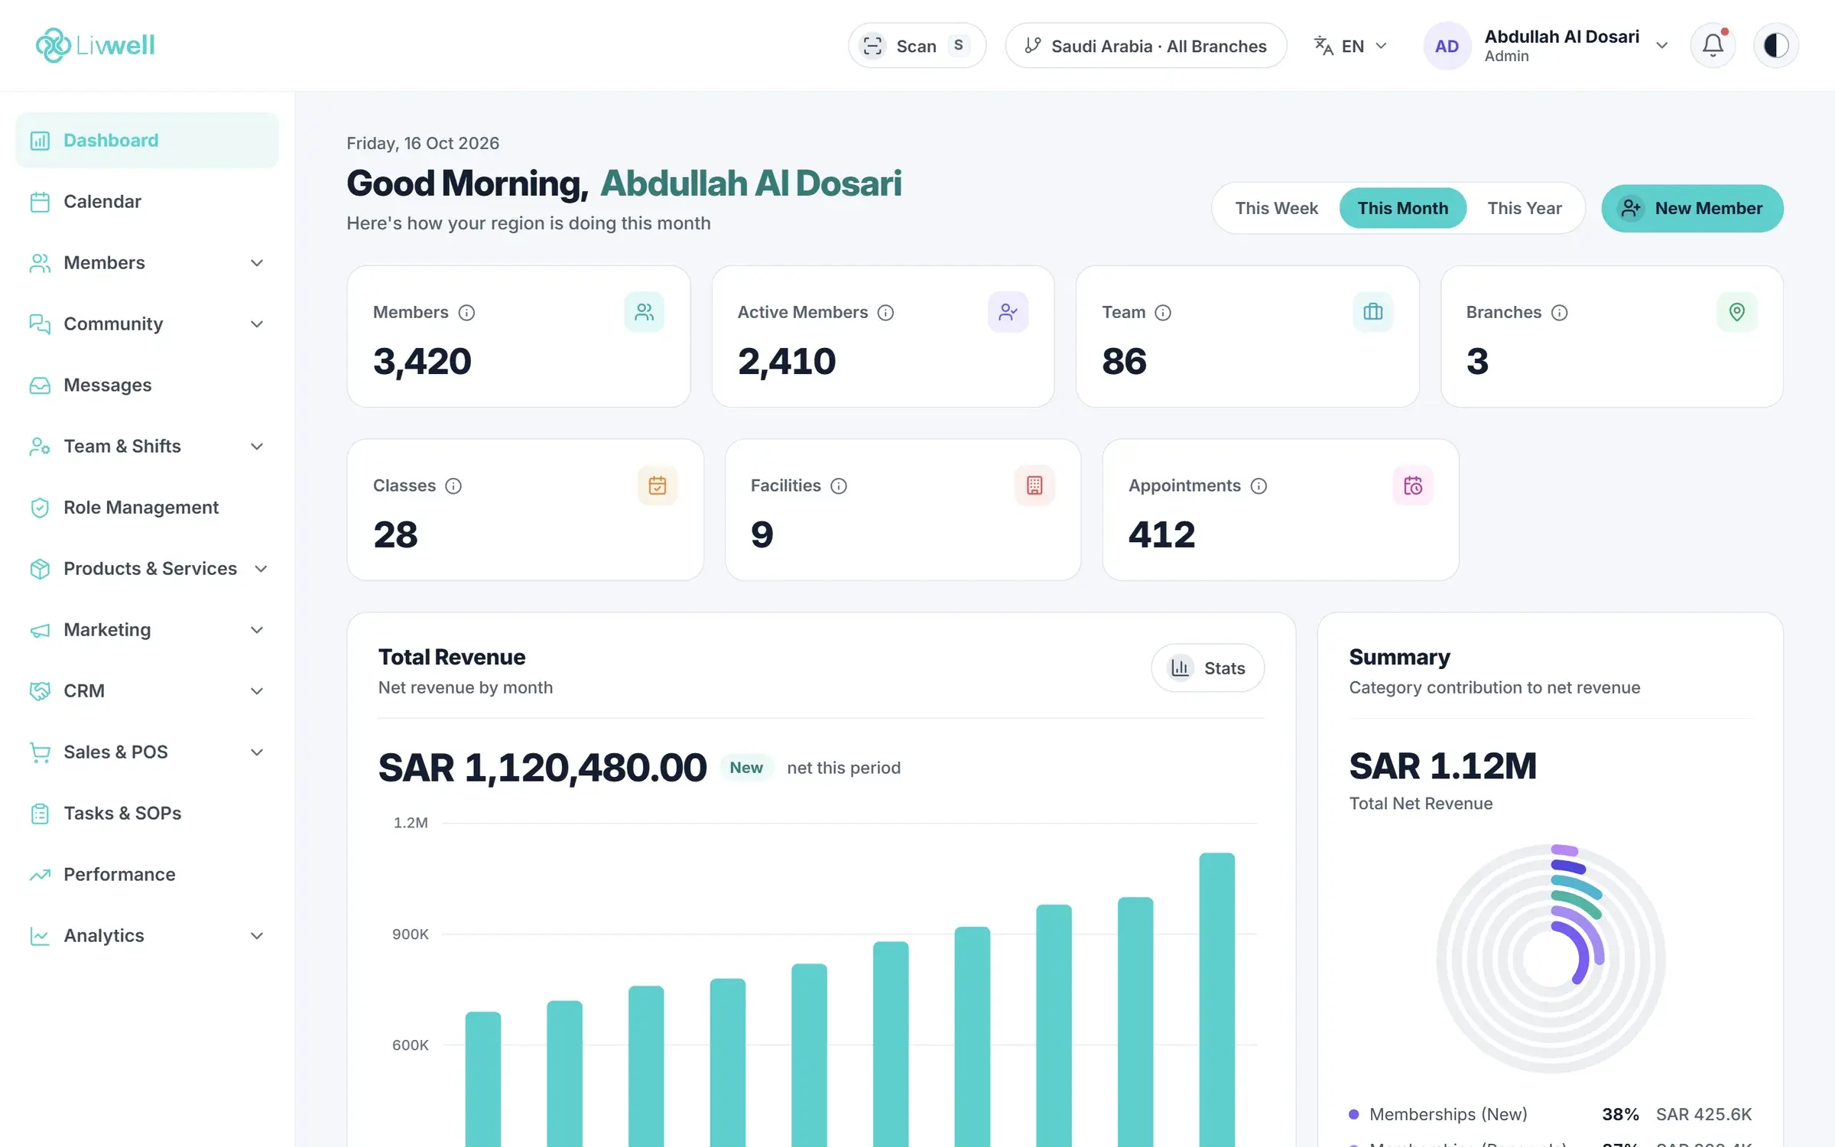The image size is (1835, 1147).
Task: Click the New Member button
Action: (x=1692, y=208)
